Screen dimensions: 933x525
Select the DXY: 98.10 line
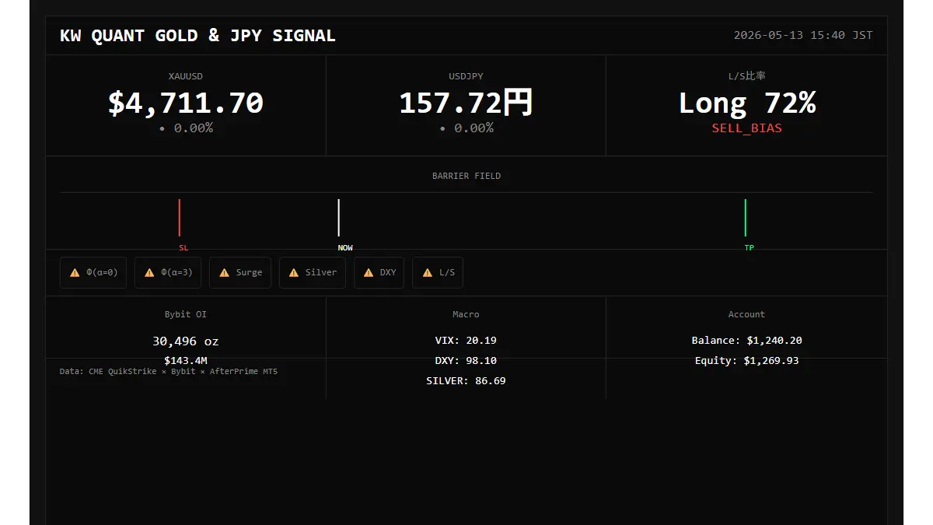[466, 361]
